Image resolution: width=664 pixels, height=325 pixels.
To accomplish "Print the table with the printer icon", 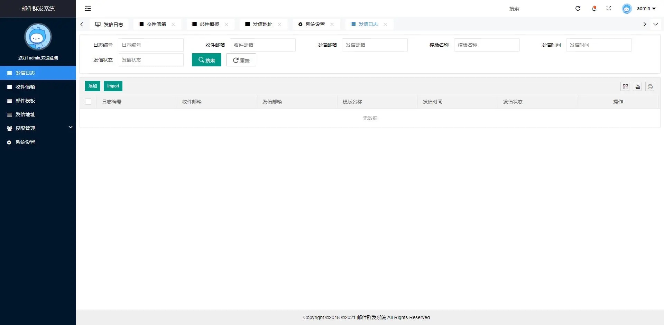I will [650, 86].
